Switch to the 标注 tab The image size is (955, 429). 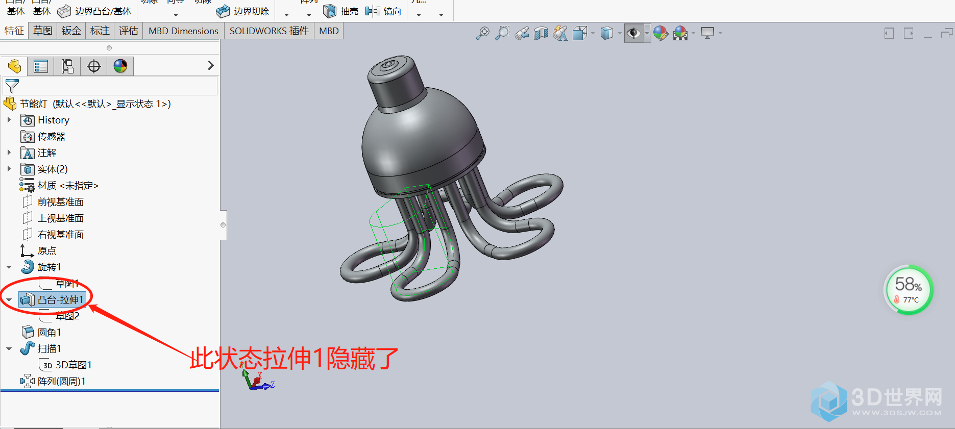pos(100,31)
